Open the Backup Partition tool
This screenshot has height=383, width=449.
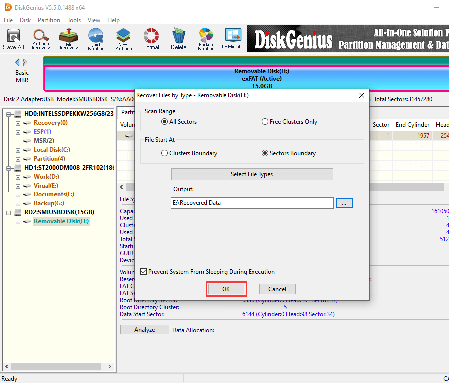click(x=206, y=39)
